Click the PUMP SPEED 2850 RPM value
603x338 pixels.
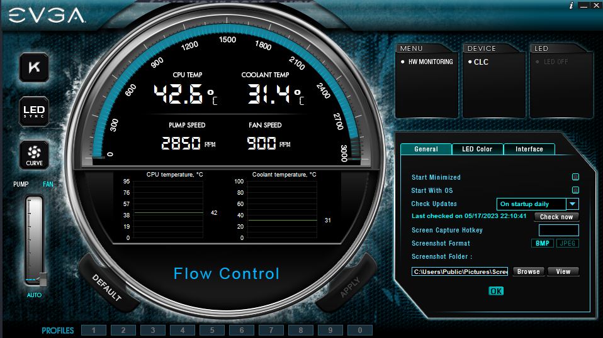(x=188, y=143)
